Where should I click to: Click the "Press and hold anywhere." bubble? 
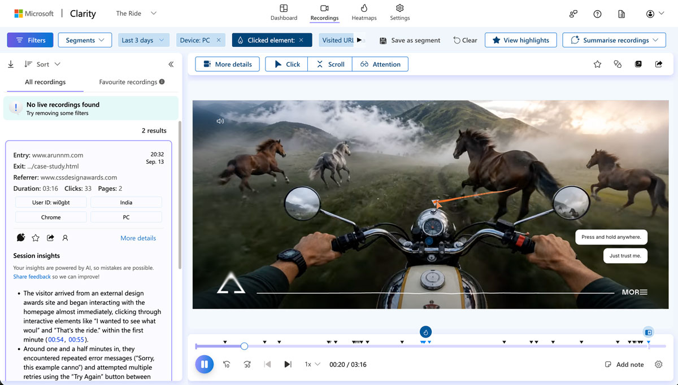(611, 237)
